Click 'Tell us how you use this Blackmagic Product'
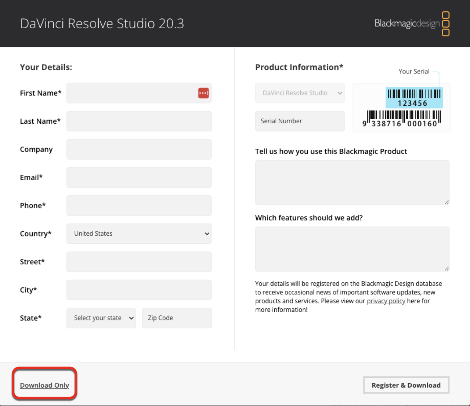 (331, 151)
